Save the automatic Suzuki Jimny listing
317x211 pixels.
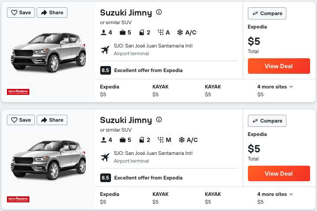[21, 13]
